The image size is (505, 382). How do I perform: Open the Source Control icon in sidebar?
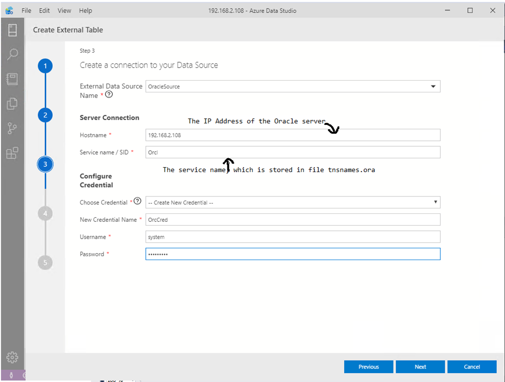tap(12, 128)
